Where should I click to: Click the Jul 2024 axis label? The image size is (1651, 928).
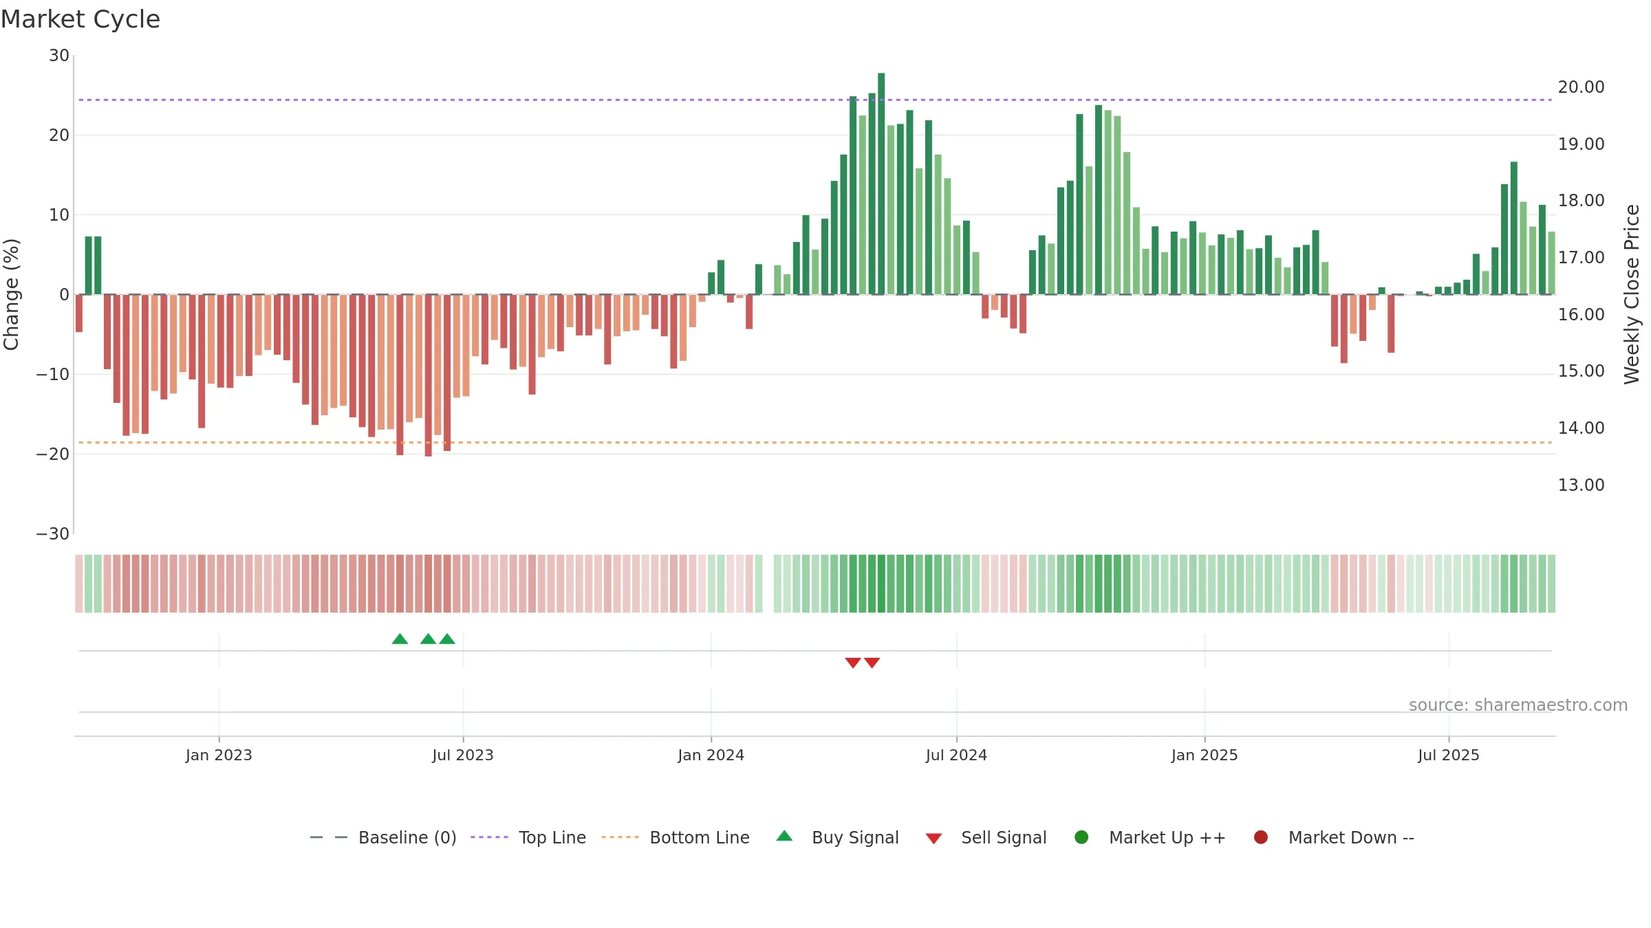956,755
